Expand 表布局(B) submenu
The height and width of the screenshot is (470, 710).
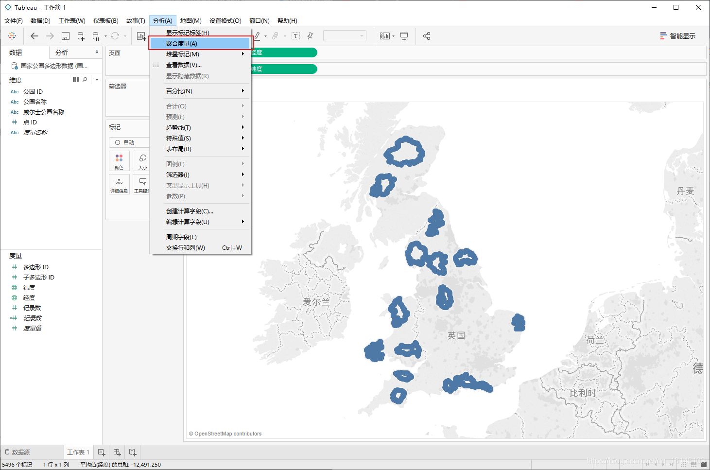pos(200,149)
